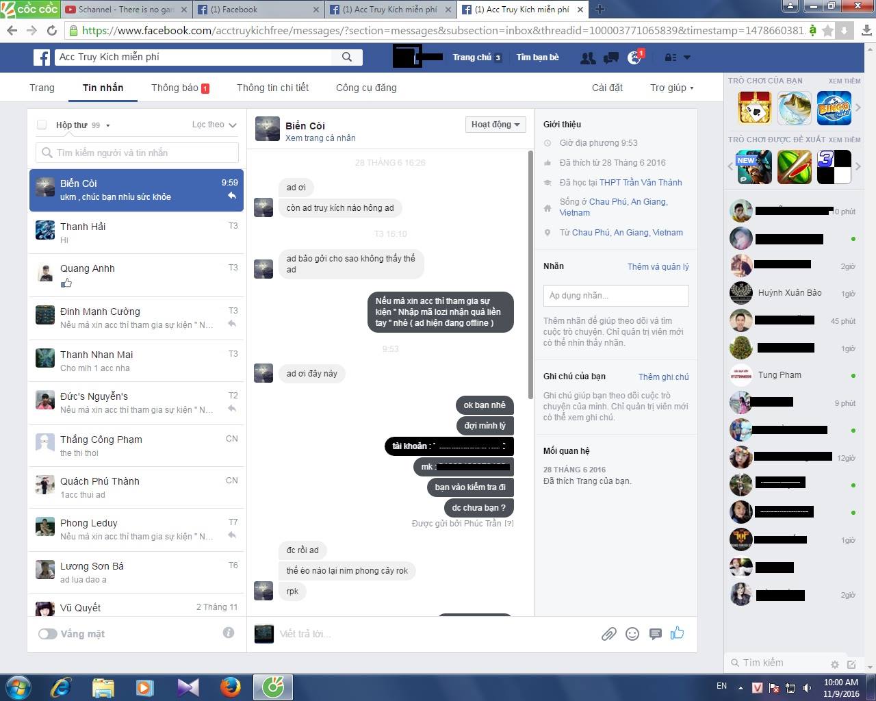
Task: Expand the Hoạt động dropdown
Action: (x=495, y=125)
